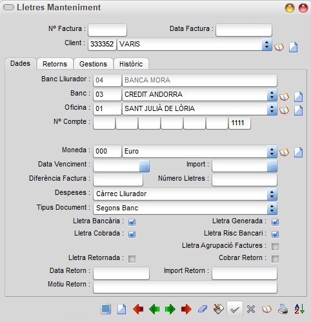
Task: Enable the Lletra Retornada checkbox
Action: tap(132, 259)
